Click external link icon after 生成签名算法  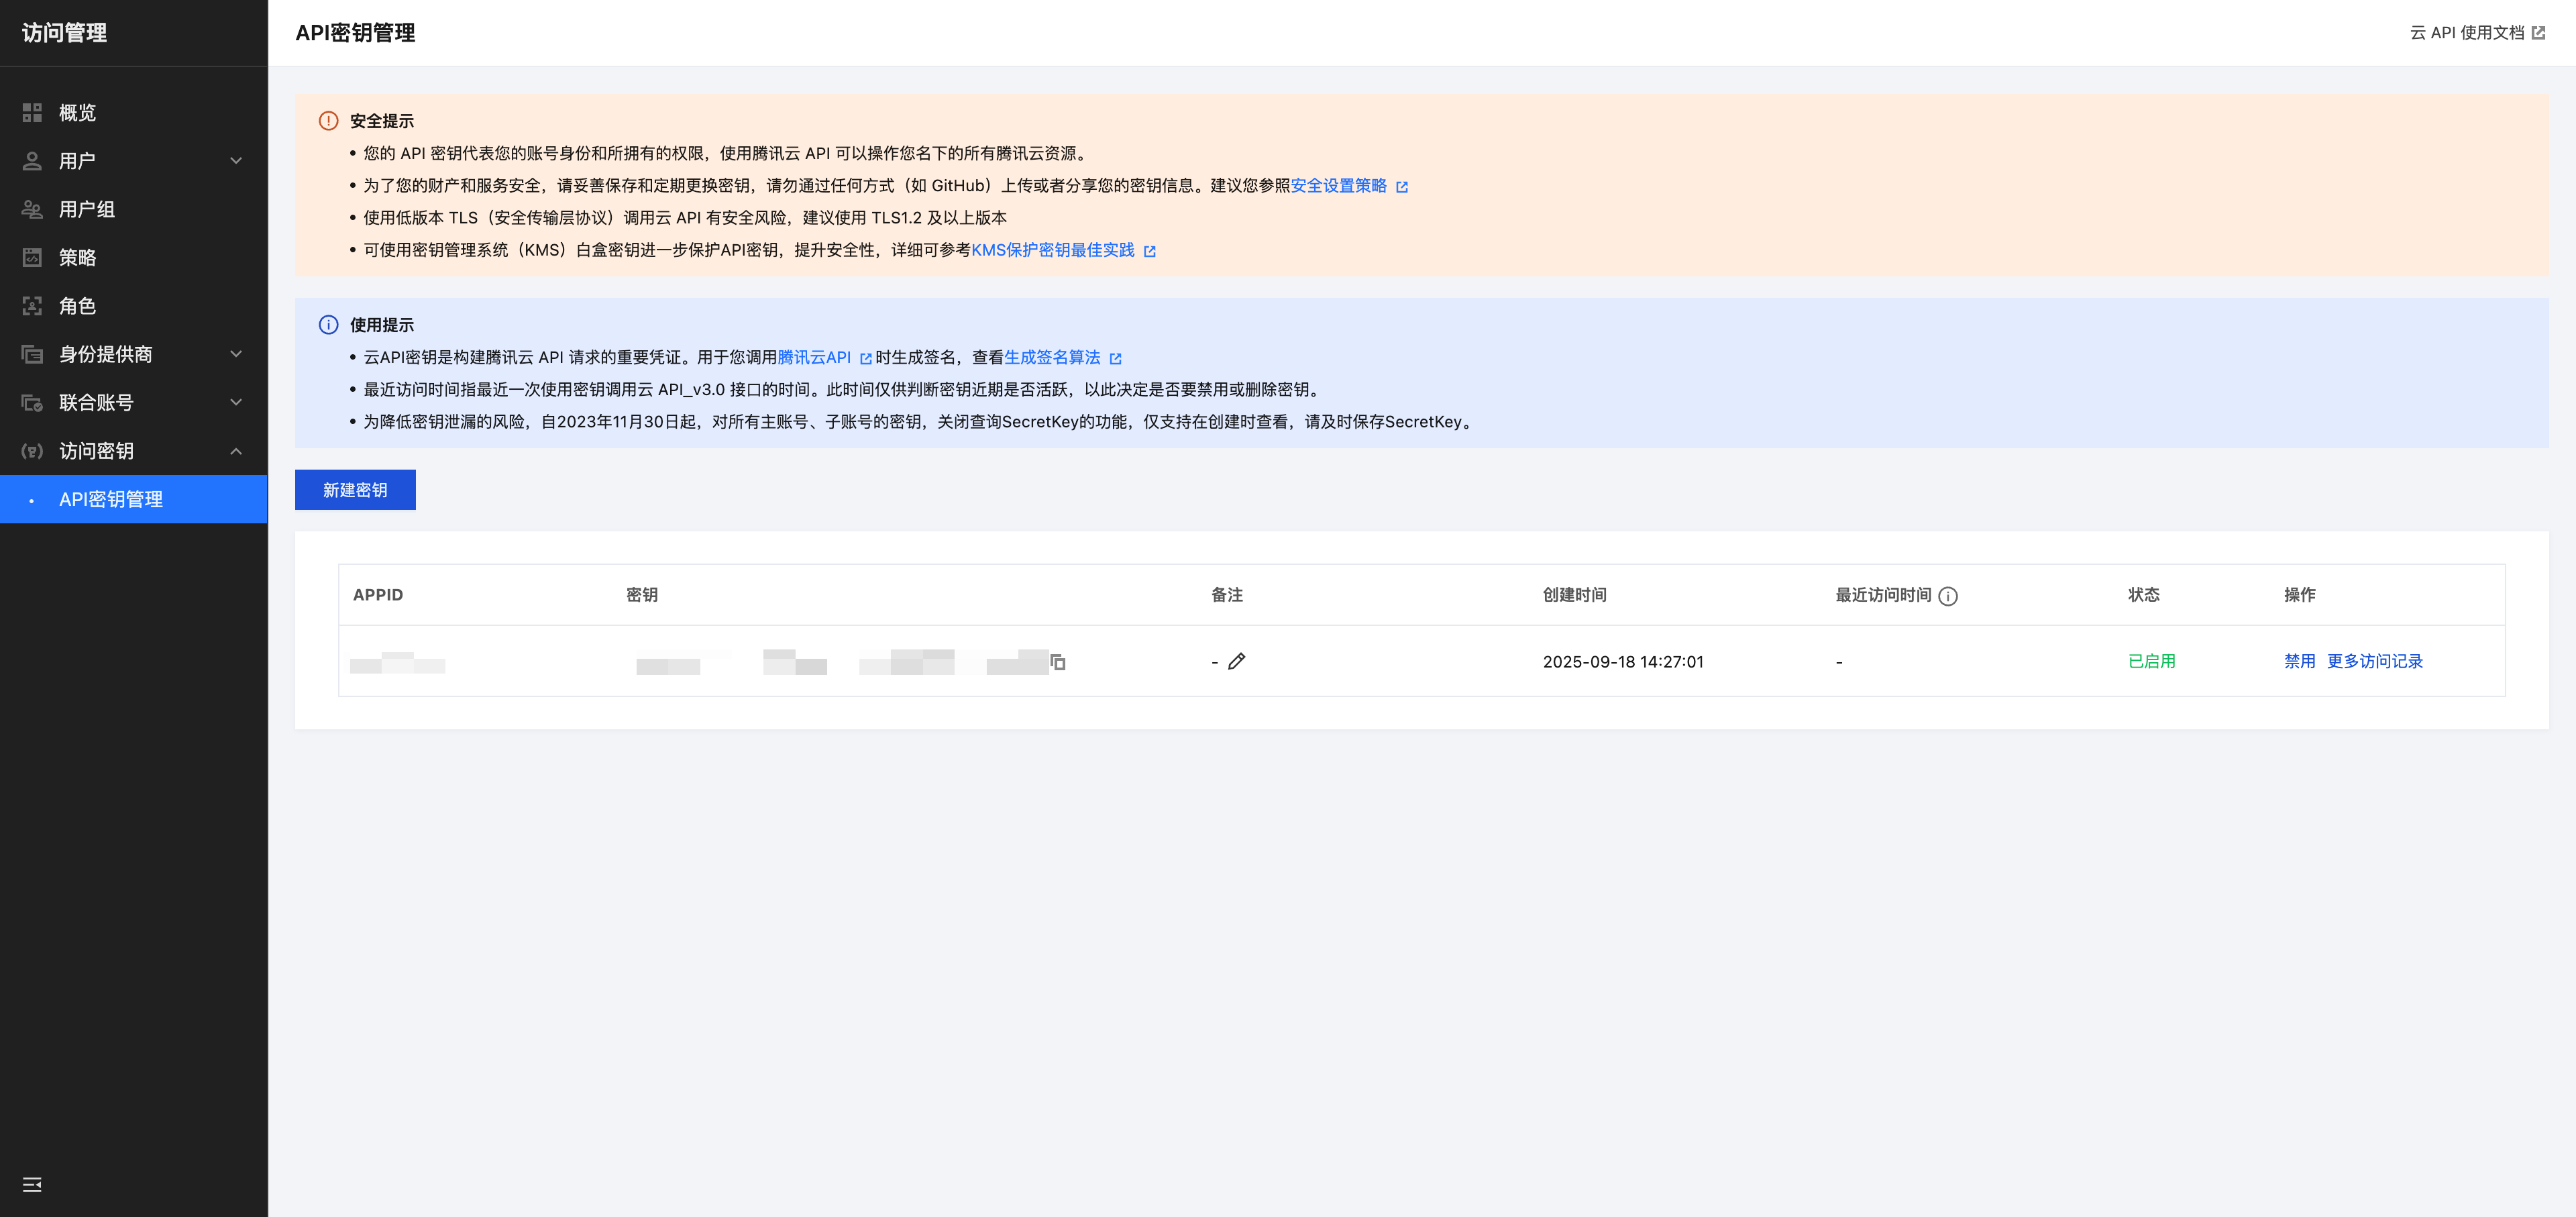(1116, 358)
